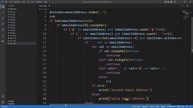Open Explorer Views and More Actions ellipsis

(34, 6)
